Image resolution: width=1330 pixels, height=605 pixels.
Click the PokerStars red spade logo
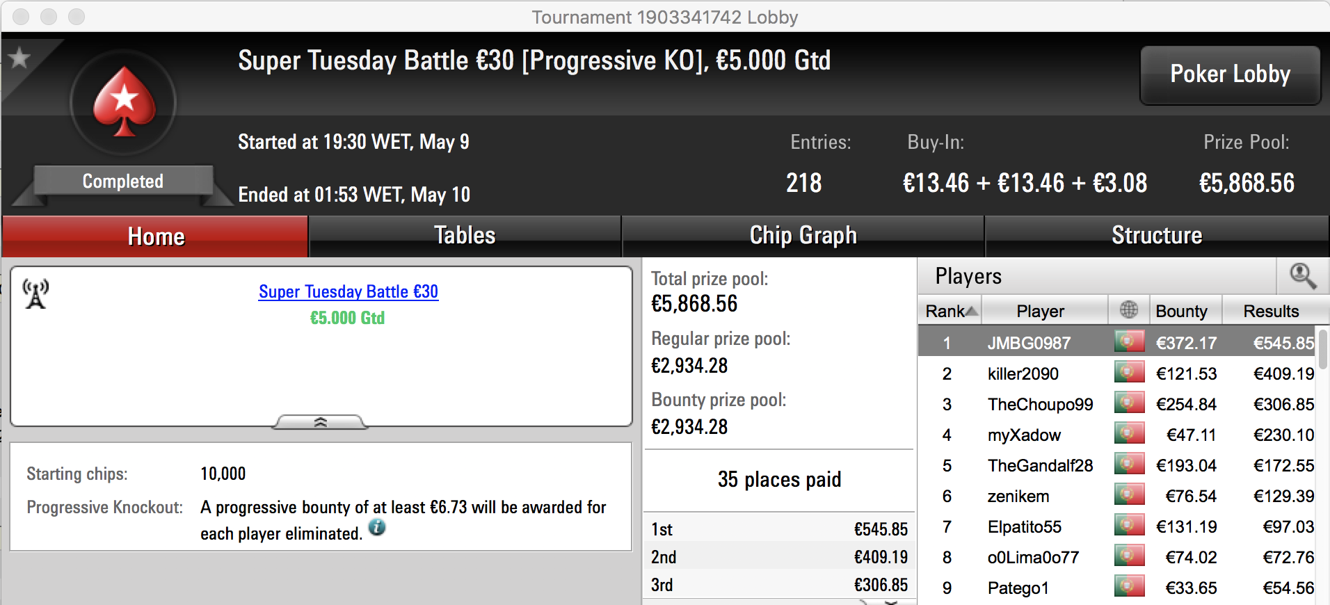(124, 102)
